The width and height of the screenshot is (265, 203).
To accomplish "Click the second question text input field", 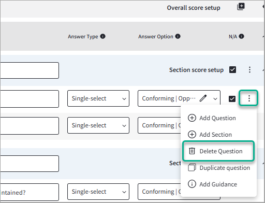I will click(x=30, y=126).
